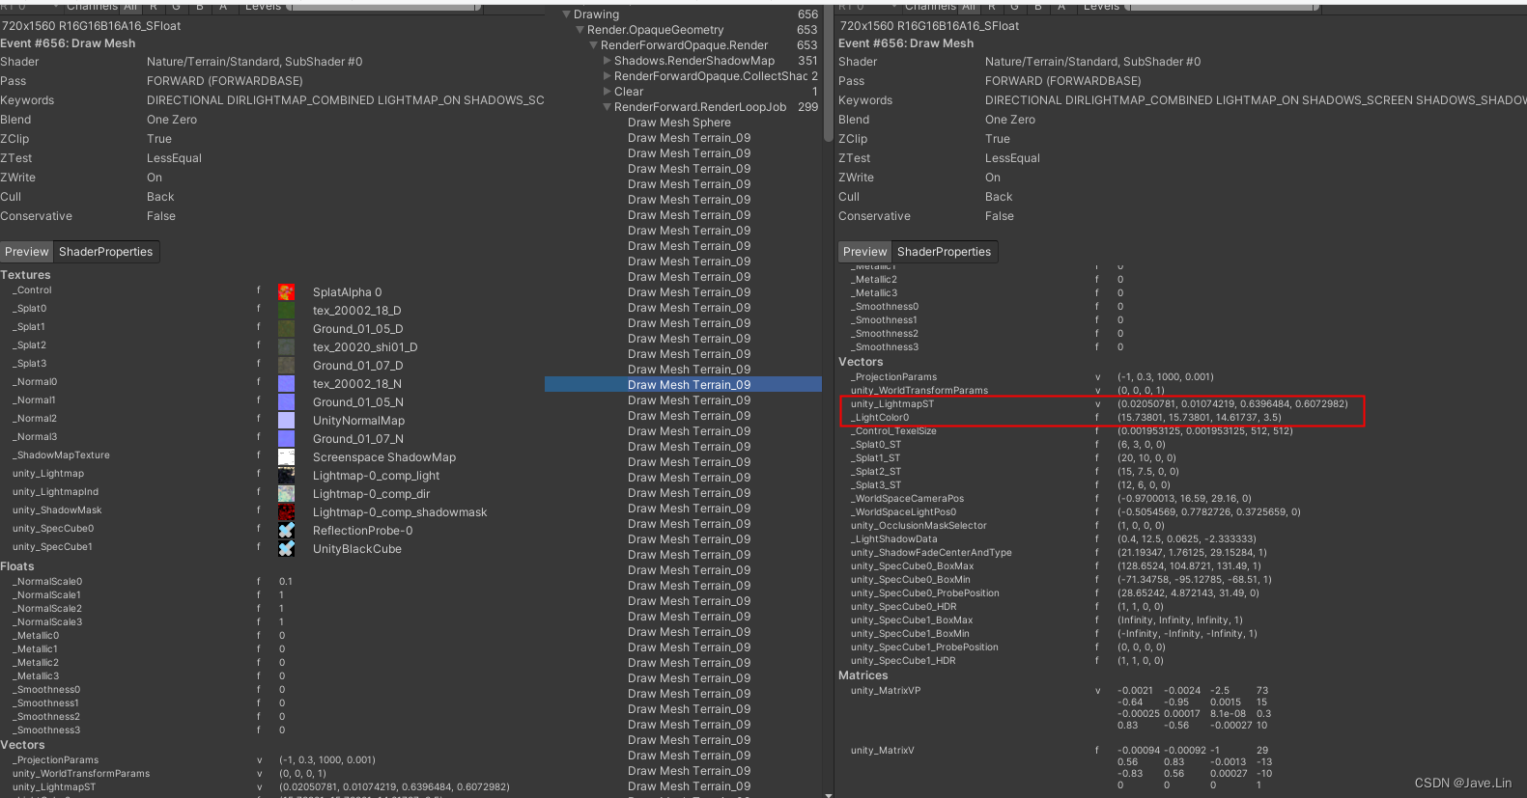This screenshot has width=1527, height=798.
Task: Click the ReflectionProbe-0 texture name
Action: [362, 531]
